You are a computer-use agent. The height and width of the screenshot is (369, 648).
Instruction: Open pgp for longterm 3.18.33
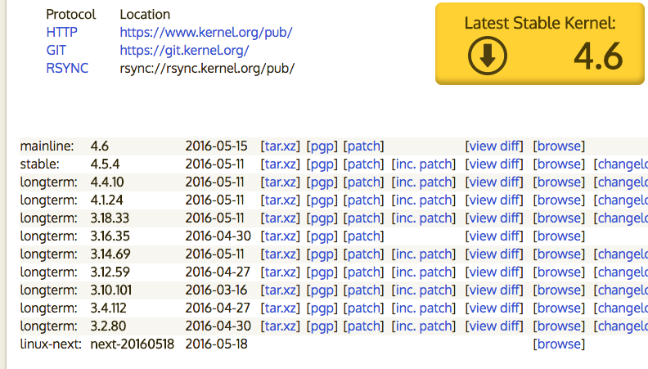(x=322, y=218)
